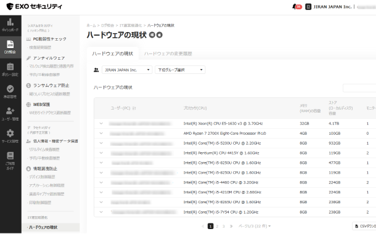The height and width of the screenshot is (234, 376).
Task: Open リアルタイム検査履歴 sidebar item
Action: [x=44, y=150]
